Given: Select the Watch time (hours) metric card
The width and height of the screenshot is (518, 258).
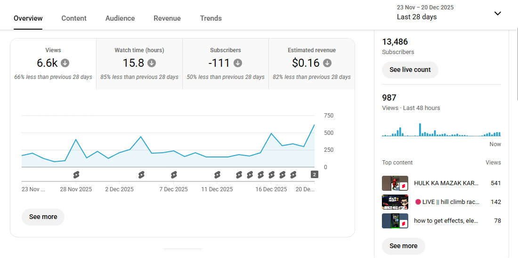Looking at the screenshot, I should (x=139, y=64).
